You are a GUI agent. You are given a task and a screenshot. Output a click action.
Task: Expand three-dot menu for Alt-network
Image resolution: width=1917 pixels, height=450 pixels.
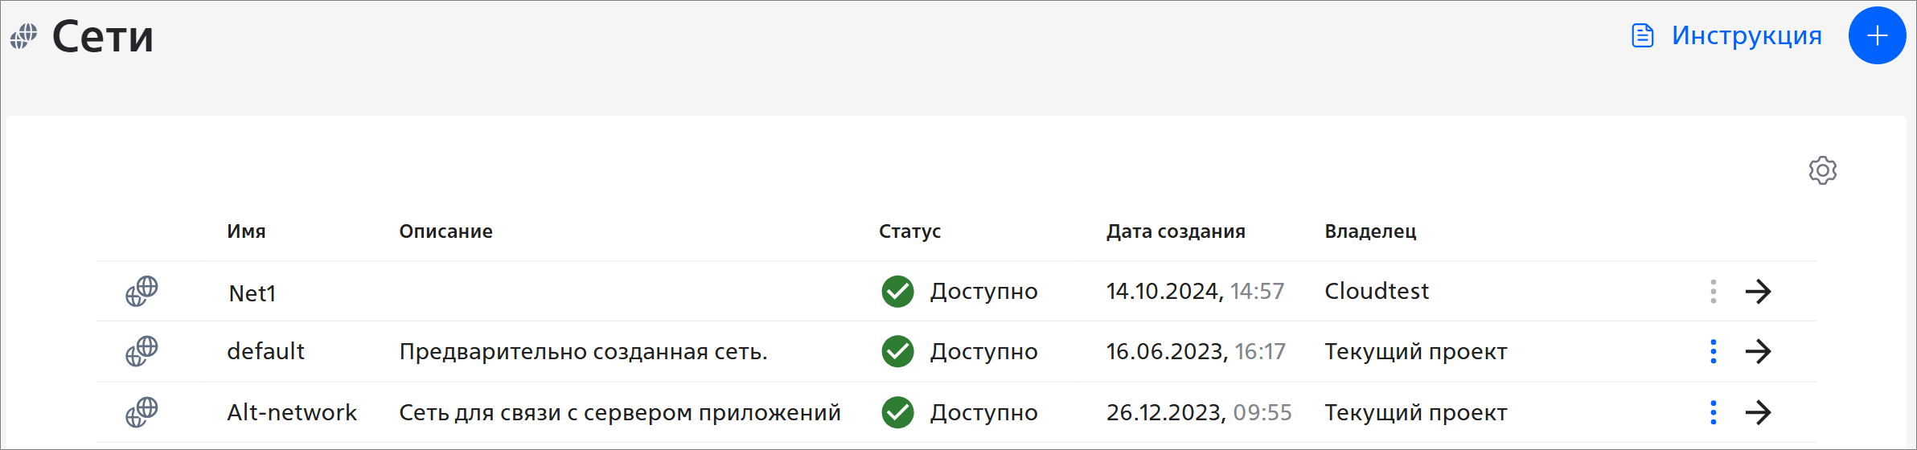1714,412
